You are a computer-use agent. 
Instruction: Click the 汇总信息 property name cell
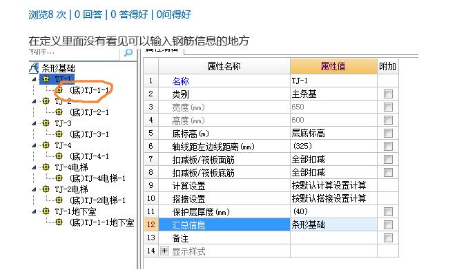pos(224,225)
